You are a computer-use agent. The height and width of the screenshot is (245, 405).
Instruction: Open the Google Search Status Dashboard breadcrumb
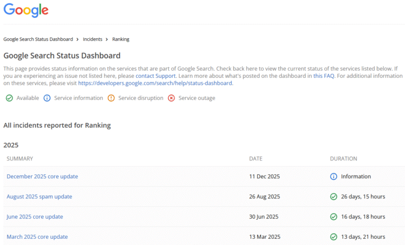click(x=38, y=39)
